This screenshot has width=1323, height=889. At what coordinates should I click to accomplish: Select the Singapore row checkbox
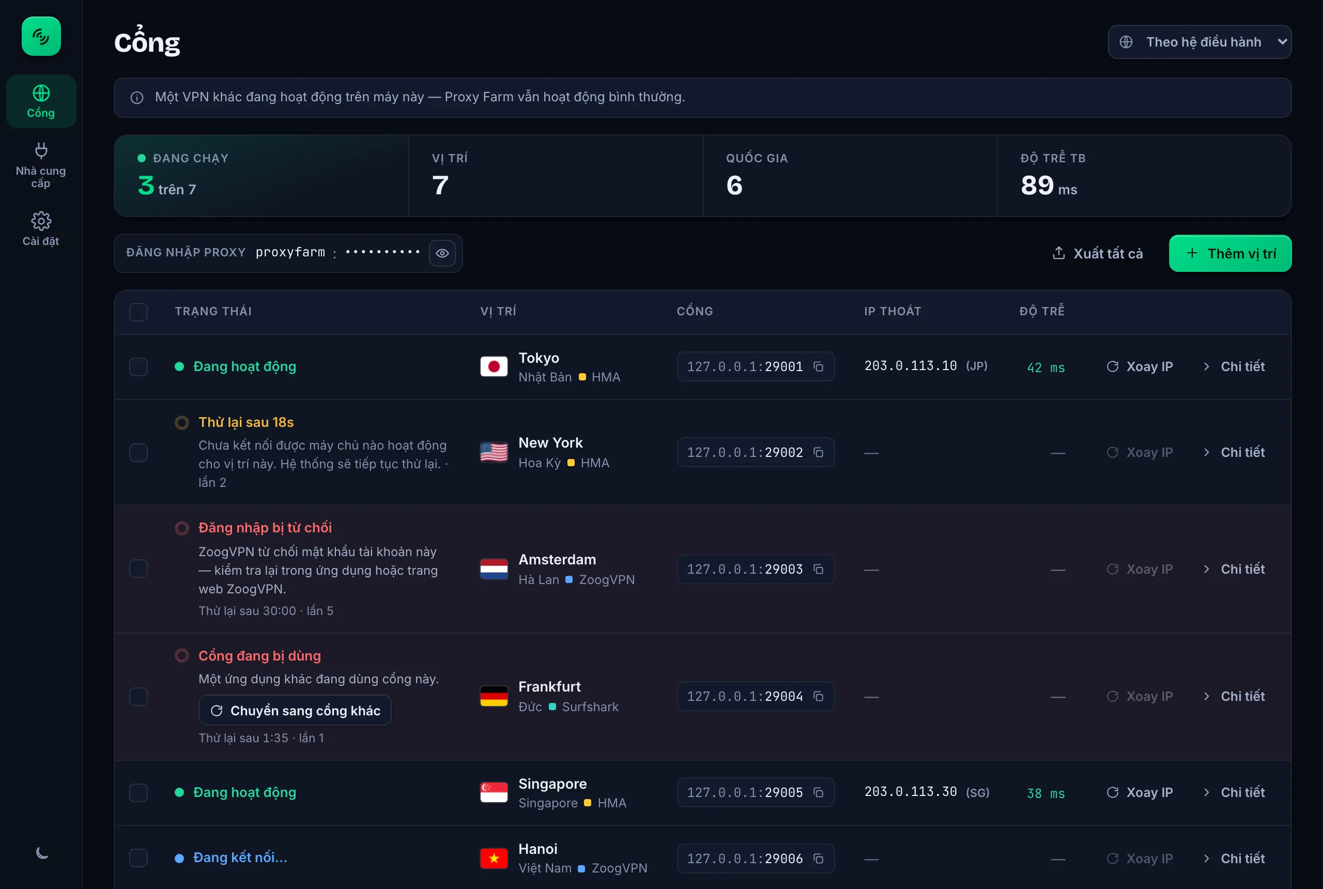tap(139, 792)
